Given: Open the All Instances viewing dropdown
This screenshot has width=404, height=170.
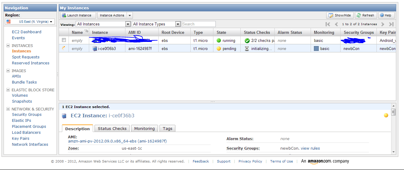Looking at the screenshot, I should point(103,24).
